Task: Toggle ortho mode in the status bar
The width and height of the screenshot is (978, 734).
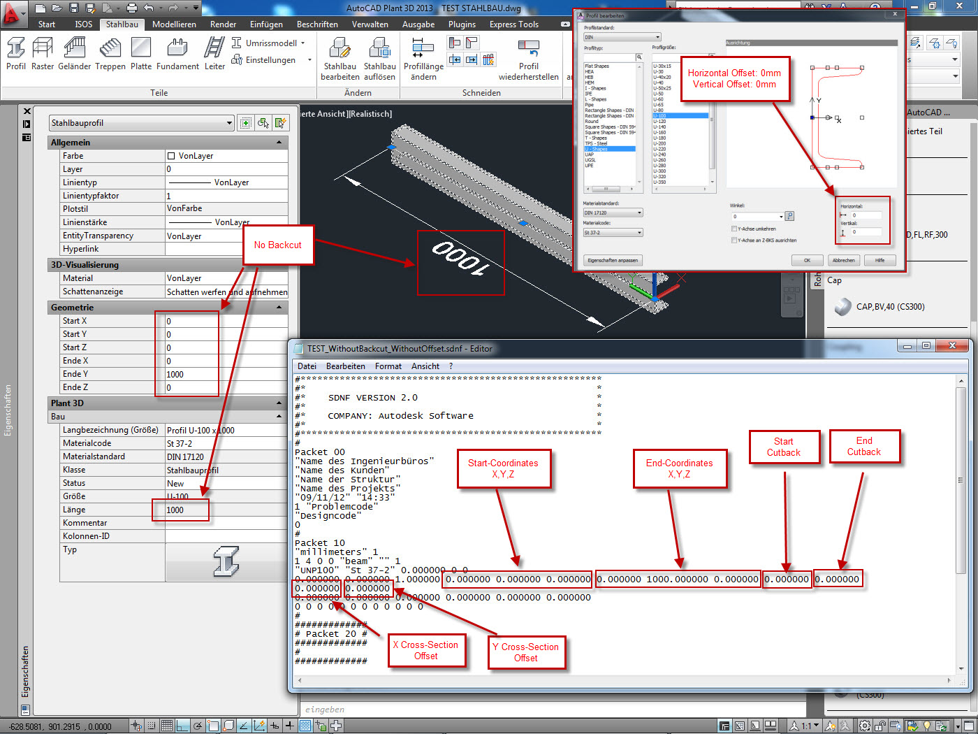Action: coord(182,726)
